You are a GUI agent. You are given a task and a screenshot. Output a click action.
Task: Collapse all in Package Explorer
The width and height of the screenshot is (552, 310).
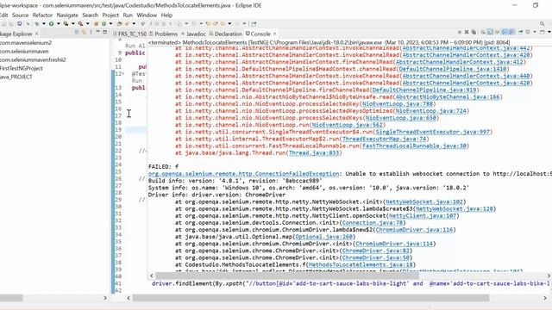pos(77,32)
